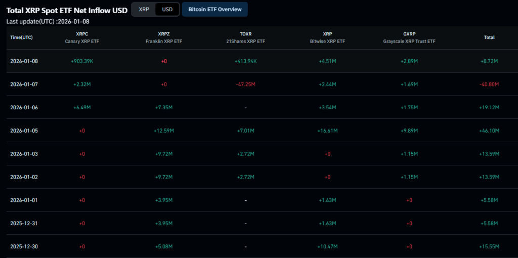Click the Total XRP Spot ETF title

(x=67, y=10)
